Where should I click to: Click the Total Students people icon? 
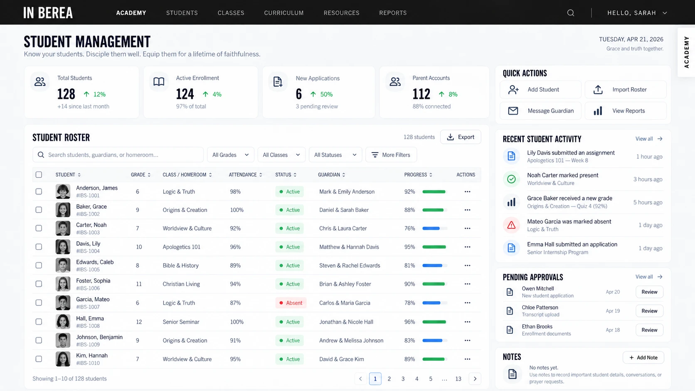click(x=40, y=81)
